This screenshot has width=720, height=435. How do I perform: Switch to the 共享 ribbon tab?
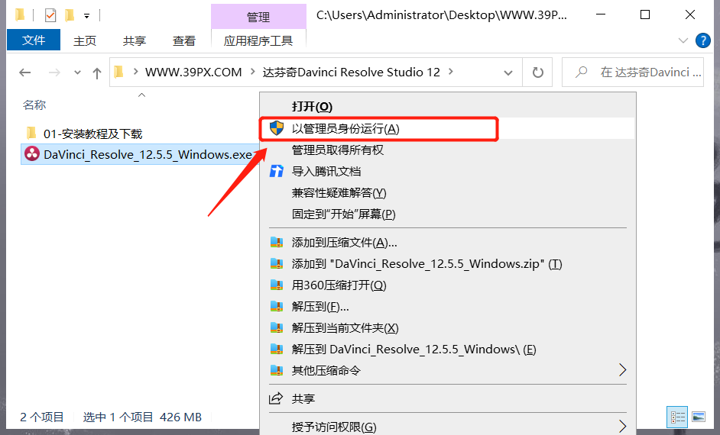[x=134, y=40]
